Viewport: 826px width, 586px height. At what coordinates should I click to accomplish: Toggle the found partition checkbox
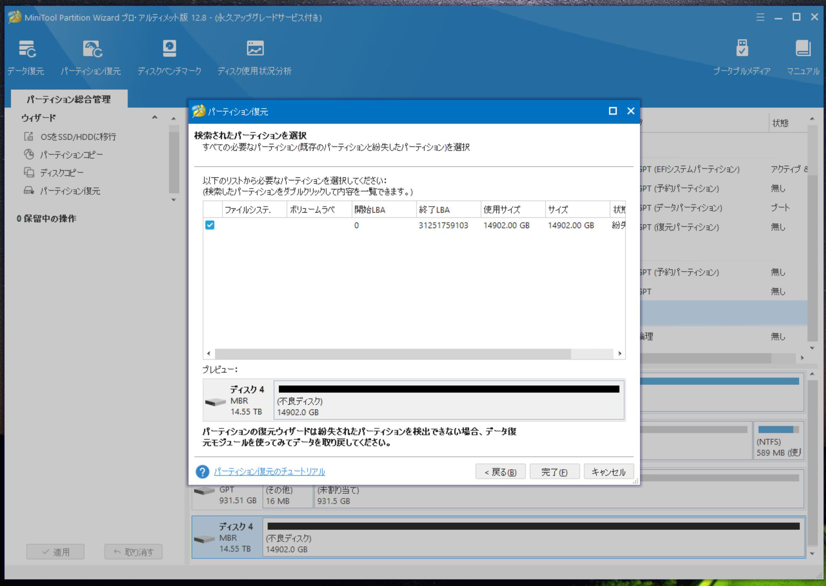210,225
